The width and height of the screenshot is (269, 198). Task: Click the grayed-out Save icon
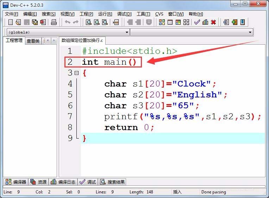[27, 22]
